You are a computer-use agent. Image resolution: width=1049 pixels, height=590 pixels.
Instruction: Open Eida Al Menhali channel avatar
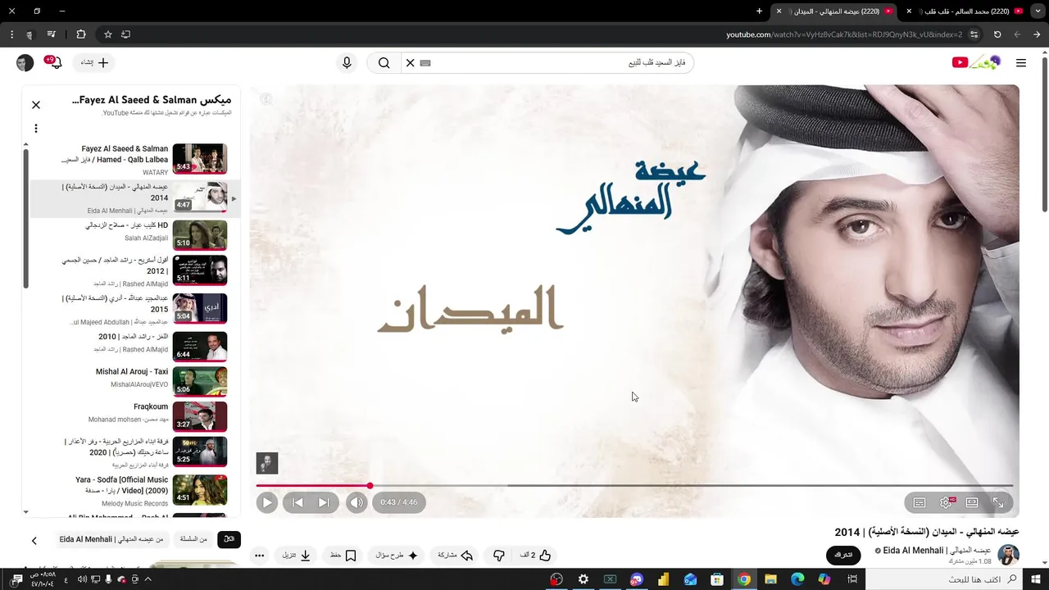click(1008, 555)
